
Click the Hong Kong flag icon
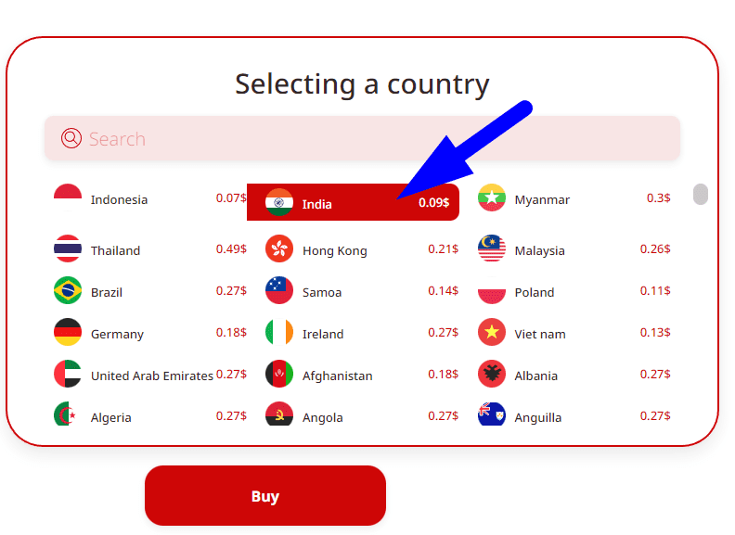(x=279, y=249)
